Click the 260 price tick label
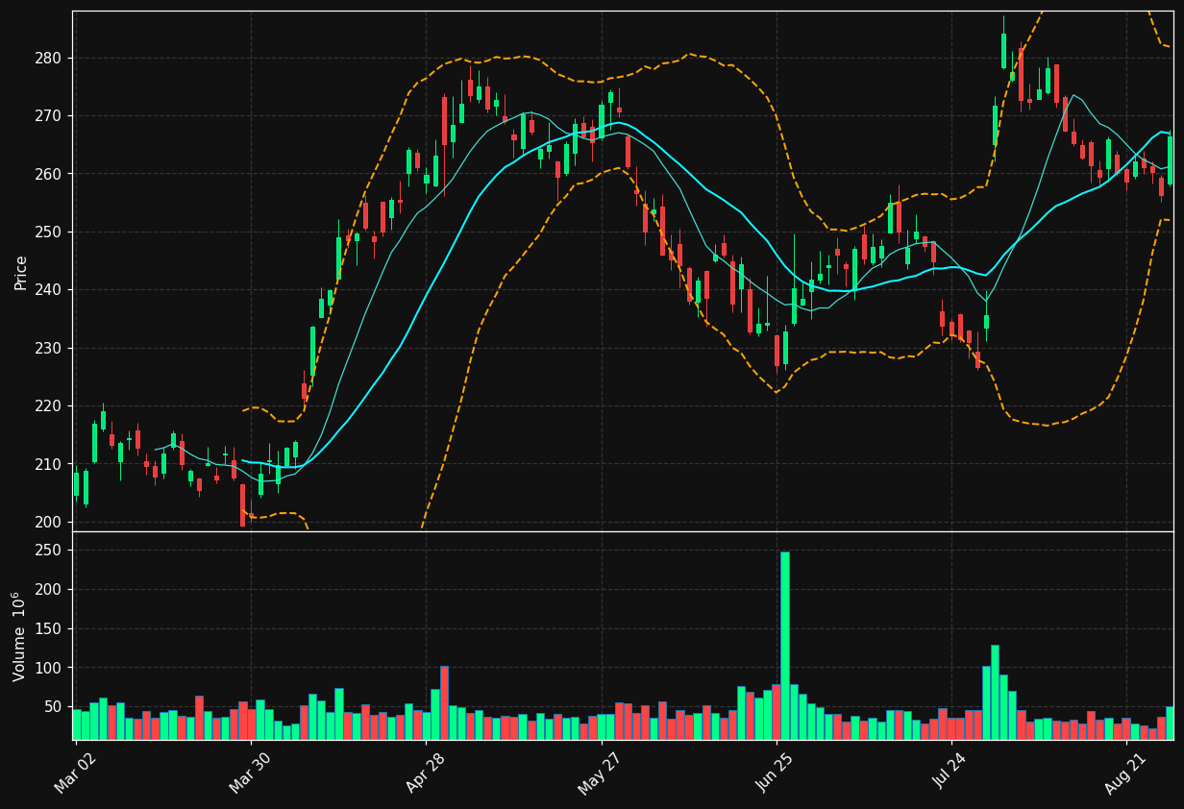This screenshot has width=1184, height=809. click(49, 174)
